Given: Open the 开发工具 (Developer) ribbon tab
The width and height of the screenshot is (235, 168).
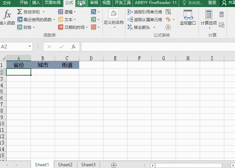Looking at the screenshot, I should click(123, 3).
